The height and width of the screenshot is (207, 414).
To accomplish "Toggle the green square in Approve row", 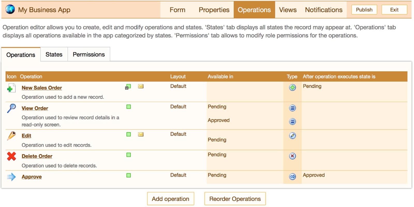I will 129,175.
